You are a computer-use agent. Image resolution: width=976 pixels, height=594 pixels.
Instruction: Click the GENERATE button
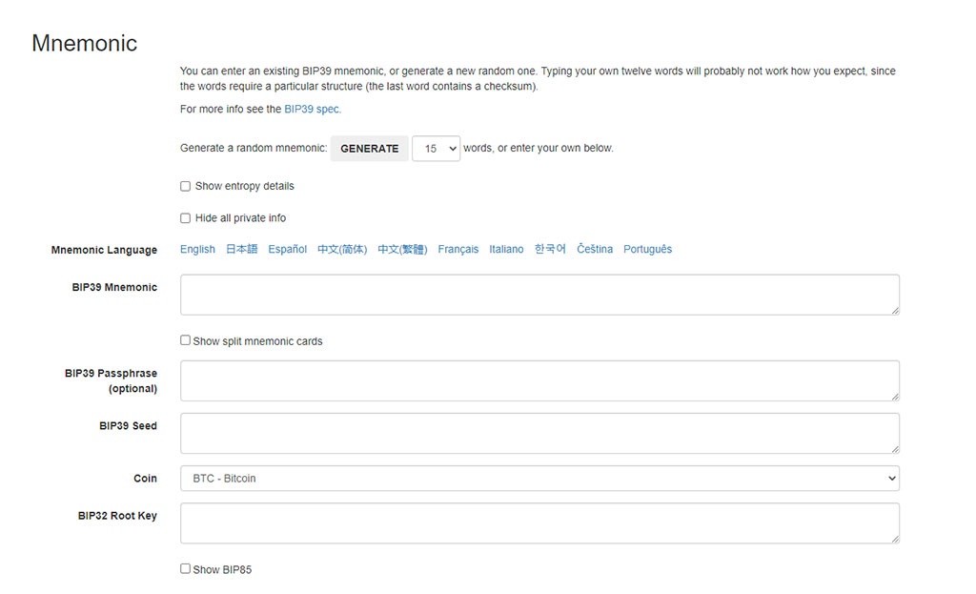[369, 148]
